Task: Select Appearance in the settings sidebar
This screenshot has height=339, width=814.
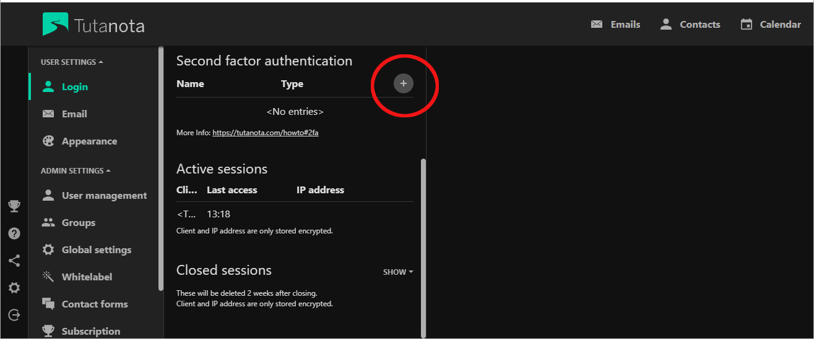Action: [x=89, y=141]
